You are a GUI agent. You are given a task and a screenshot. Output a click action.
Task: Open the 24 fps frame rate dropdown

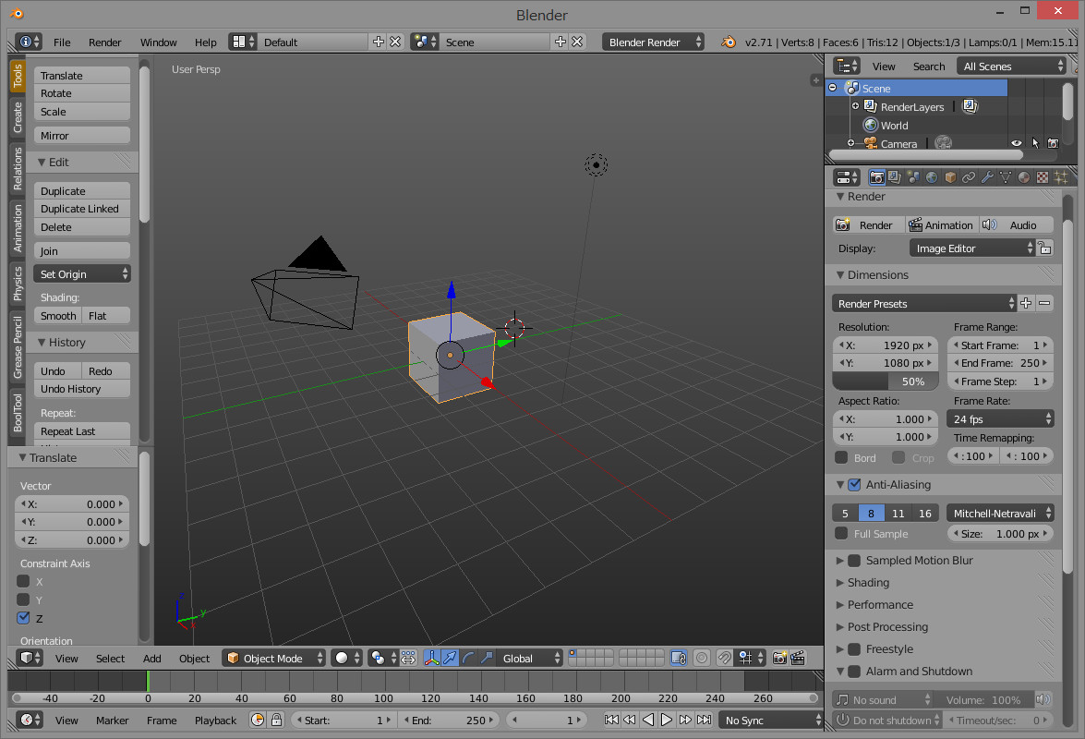[1000, 419]
